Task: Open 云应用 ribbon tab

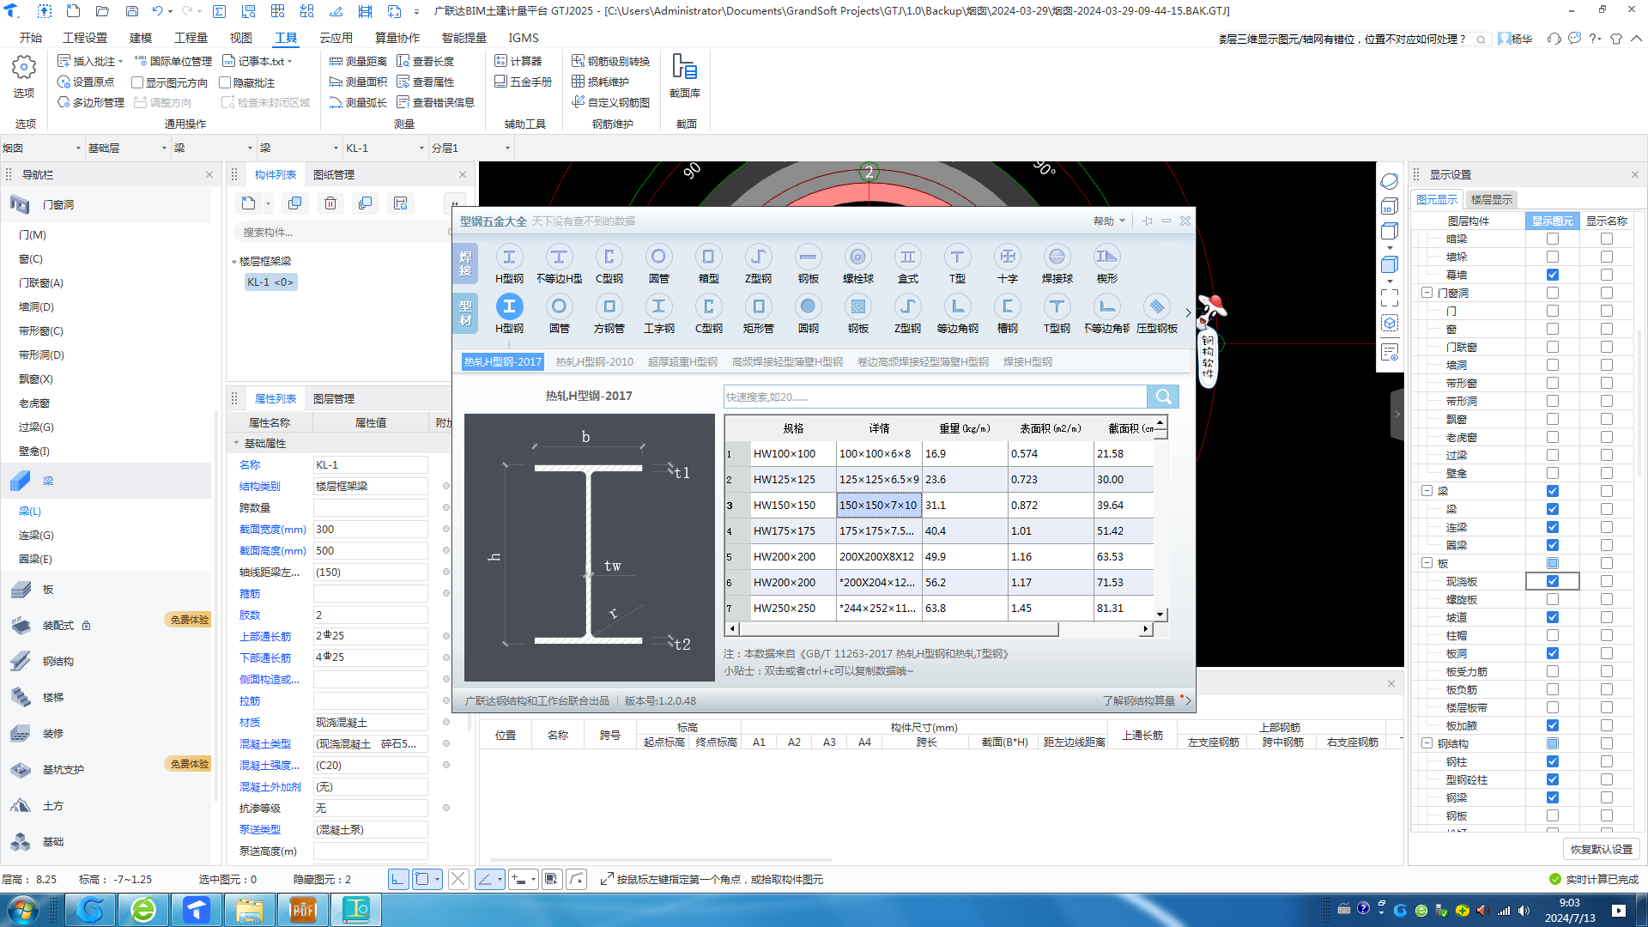Action: [336, 38]
